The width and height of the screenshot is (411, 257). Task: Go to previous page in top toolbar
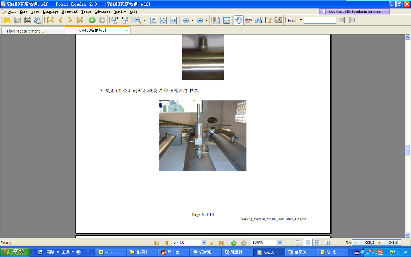point(60,20)
